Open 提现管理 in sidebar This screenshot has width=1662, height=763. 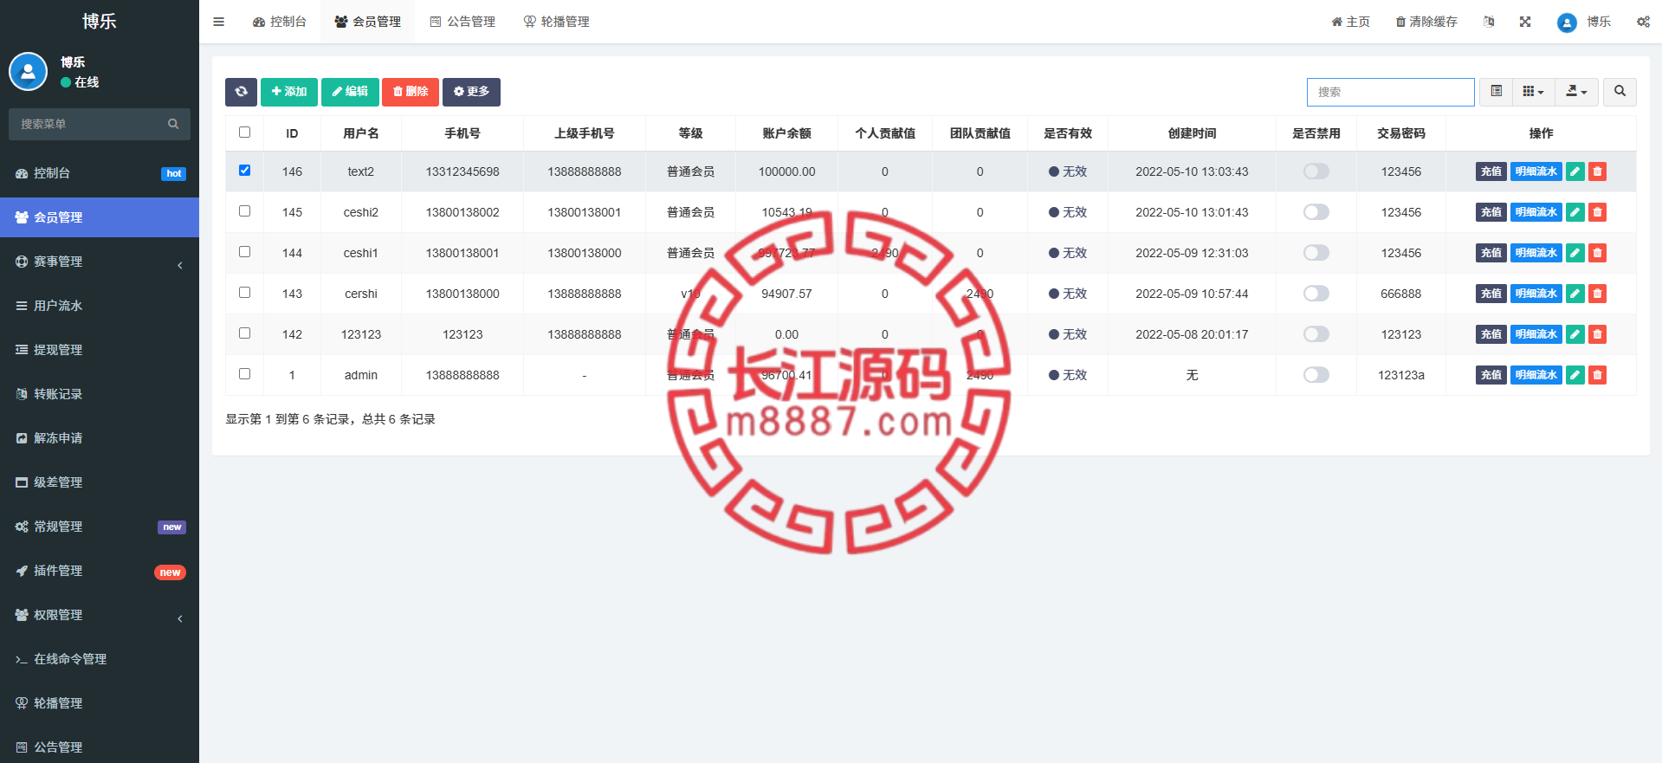pyautogui.click(x=100, y=350)
